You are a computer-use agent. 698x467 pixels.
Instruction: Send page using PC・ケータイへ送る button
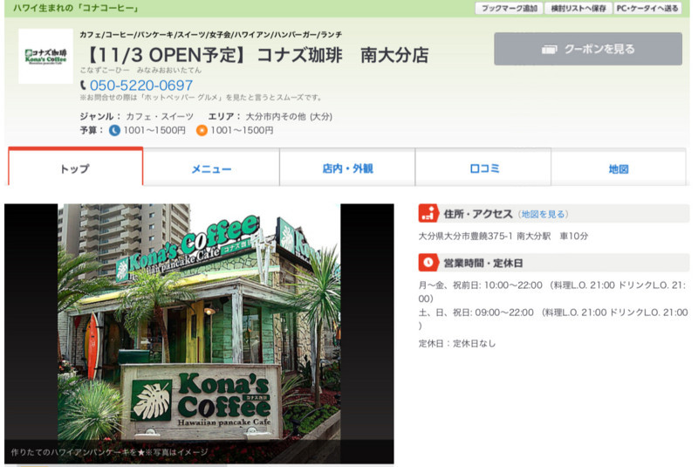647,9
